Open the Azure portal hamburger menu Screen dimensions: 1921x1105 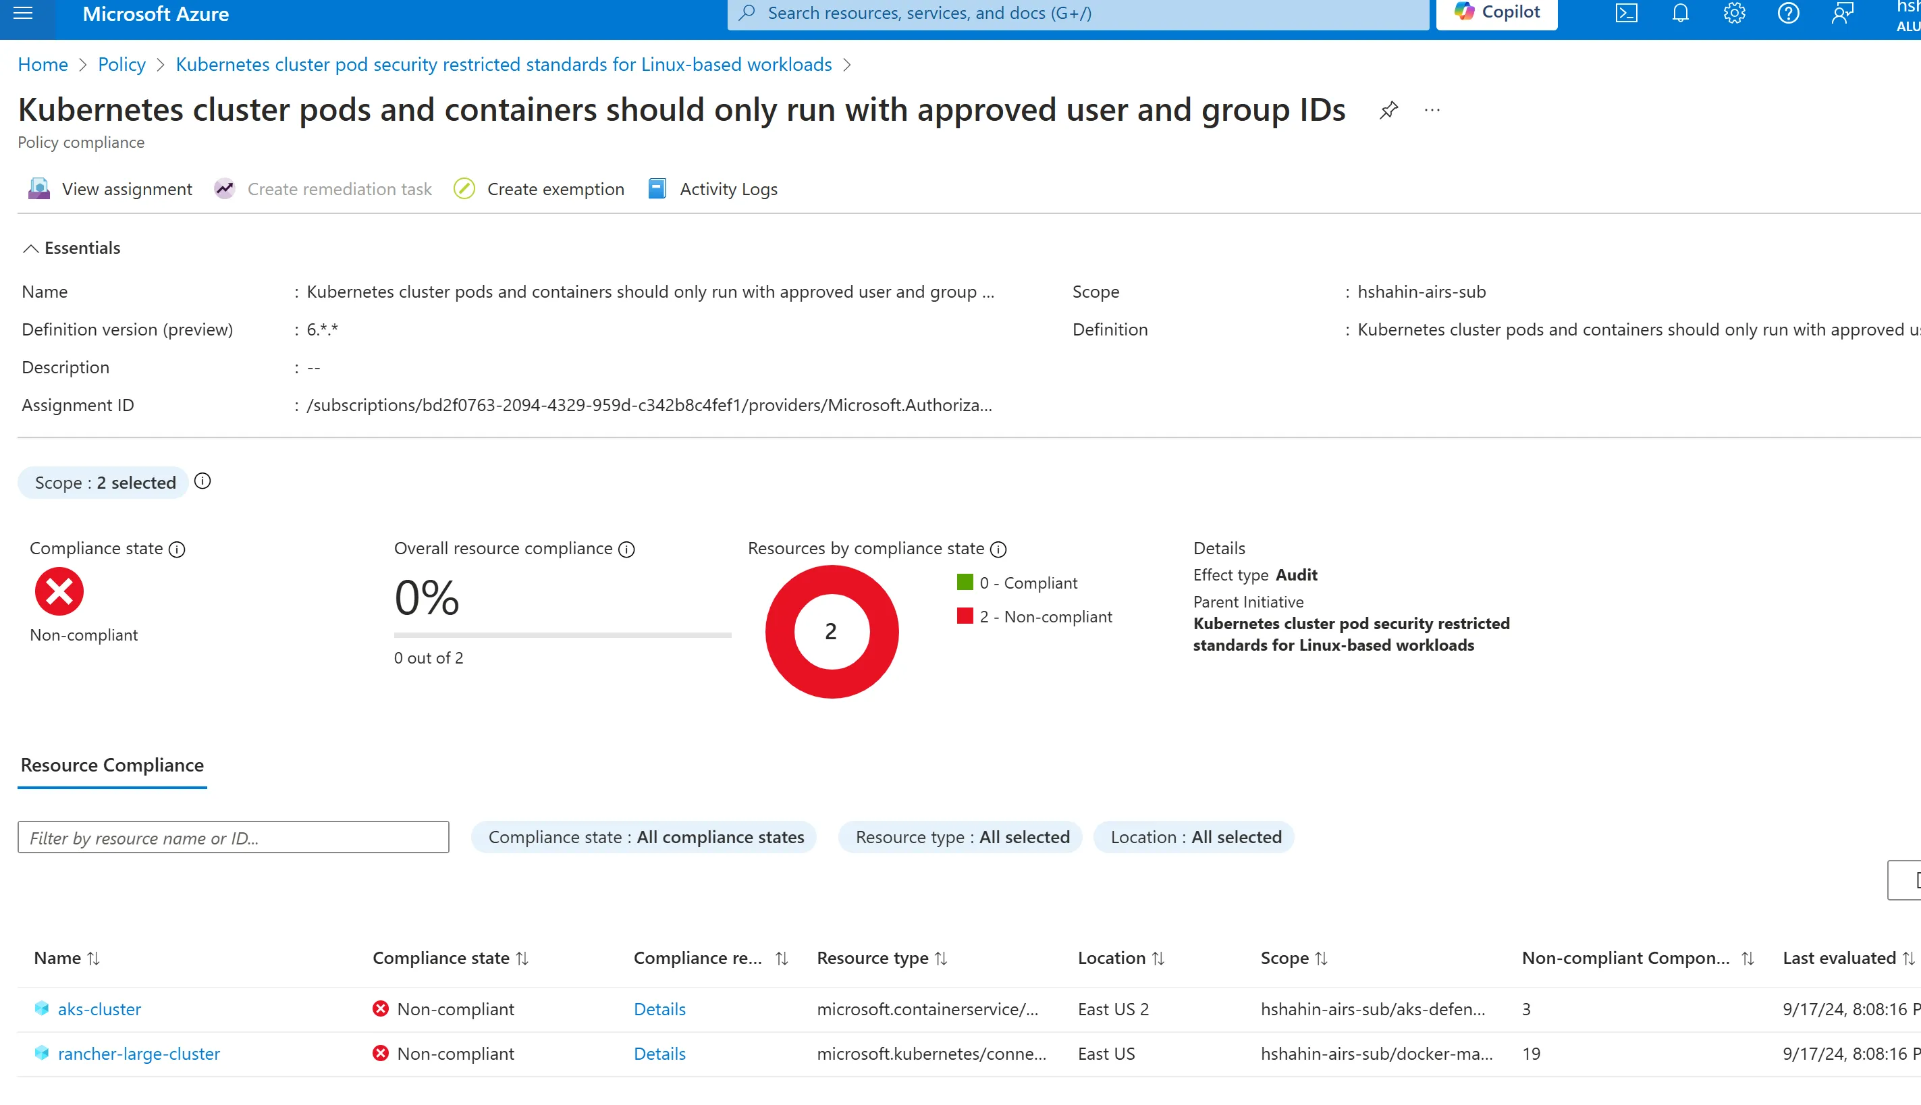point(24,13)
